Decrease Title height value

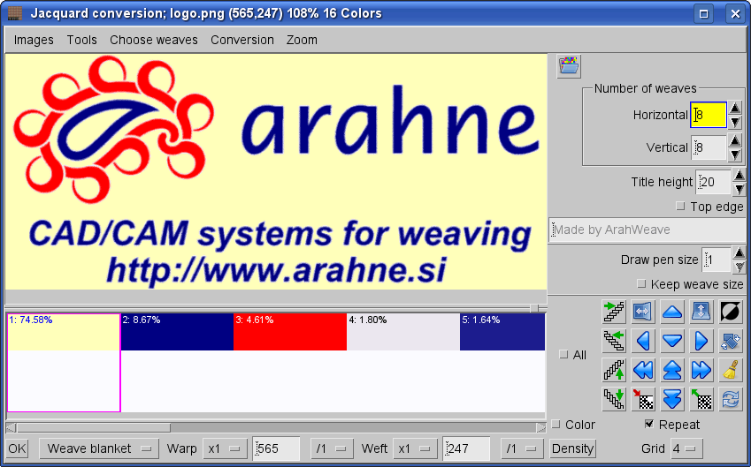(739, 189)
